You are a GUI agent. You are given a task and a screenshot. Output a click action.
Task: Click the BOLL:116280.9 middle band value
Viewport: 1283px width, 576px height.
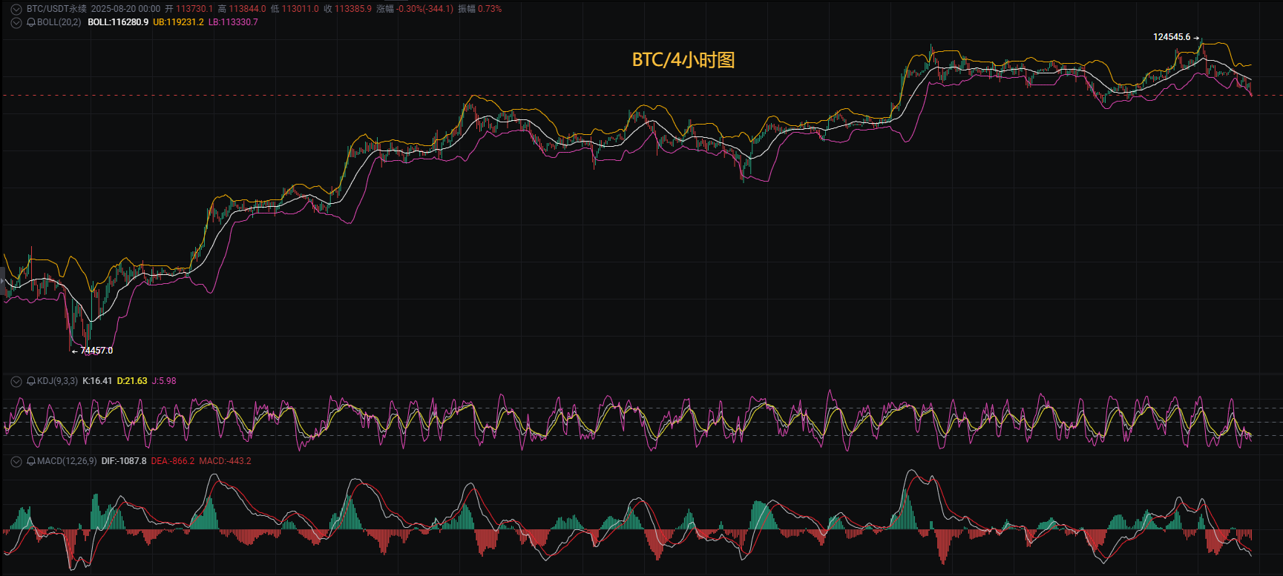[118, 22]
